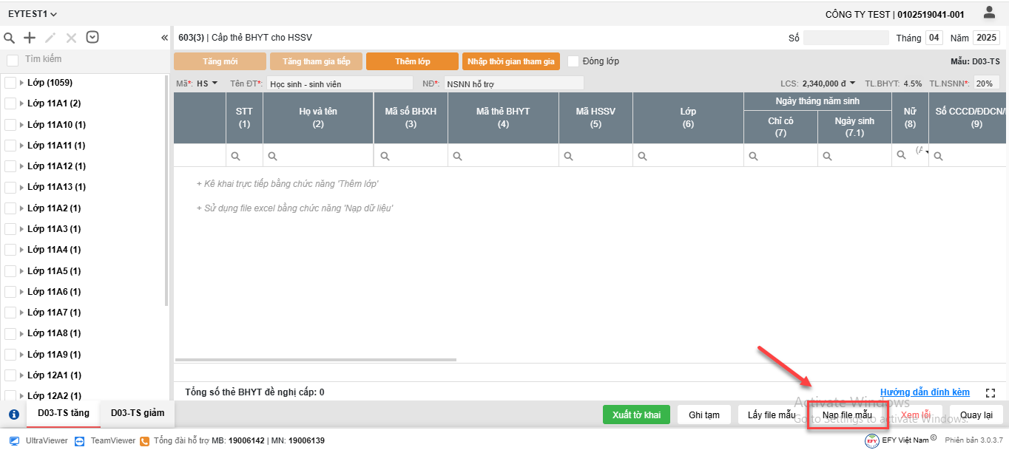The width and height of the screenshot is (1009, 450).
Task: Click the plus icon to add a class
Action: pos(30,38)
